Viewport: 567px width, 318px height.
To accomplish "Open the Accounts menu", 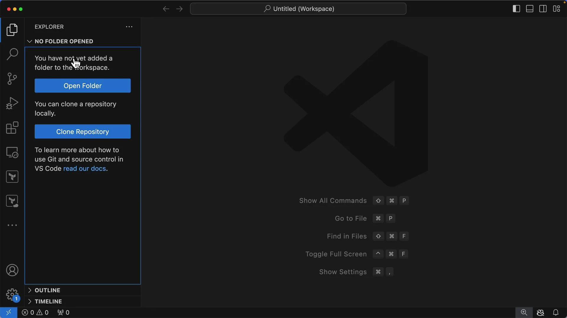I will pyautogui.click(x=12, y=270).
